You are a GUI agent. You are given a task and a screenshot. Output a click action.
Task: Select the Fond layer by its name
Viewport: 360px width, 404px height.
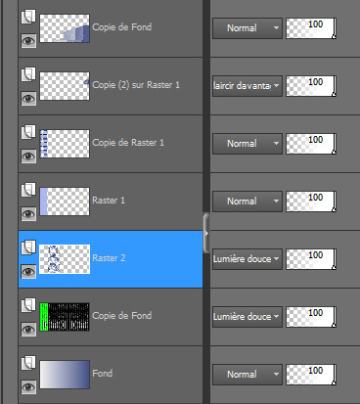coord(102,373)
